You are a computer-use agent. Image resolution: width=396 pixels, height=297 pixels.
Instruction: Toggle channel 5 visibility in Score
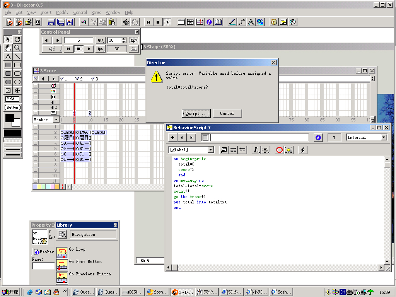click(x=36, y=148)
